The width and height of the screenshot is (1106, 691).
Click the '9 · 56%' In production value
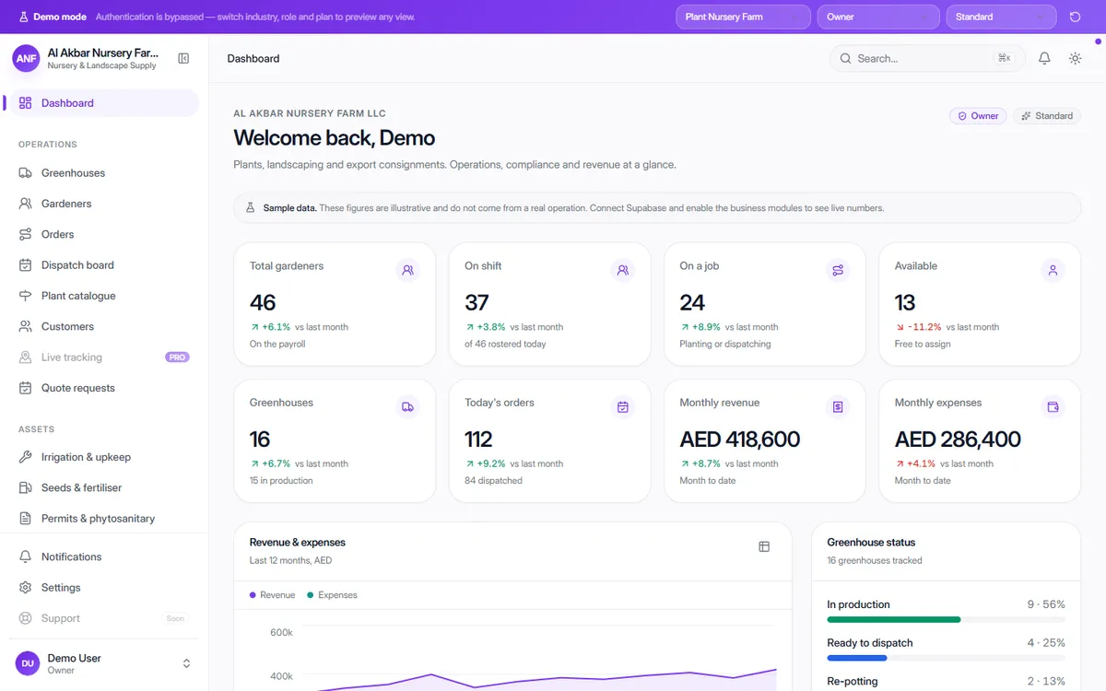1046,604
